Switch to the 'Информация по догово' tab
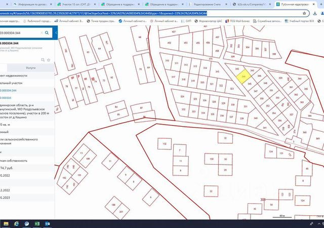Viewport: 324px width, 228px height. (32, 4)
